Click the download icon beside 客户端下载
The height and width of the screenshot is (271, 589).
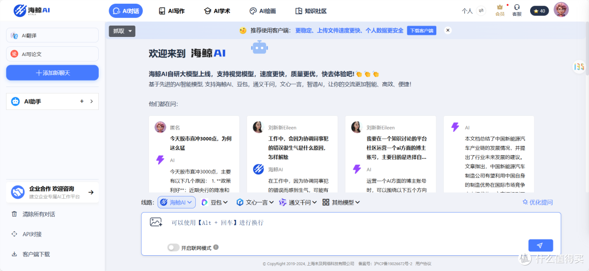coord(14,254)
